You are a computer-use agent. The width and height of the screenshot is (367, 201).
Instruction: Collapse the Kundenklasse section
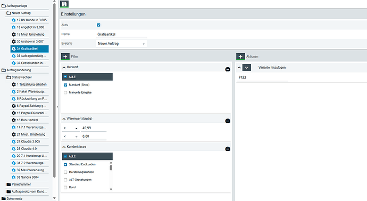[64, 147]
